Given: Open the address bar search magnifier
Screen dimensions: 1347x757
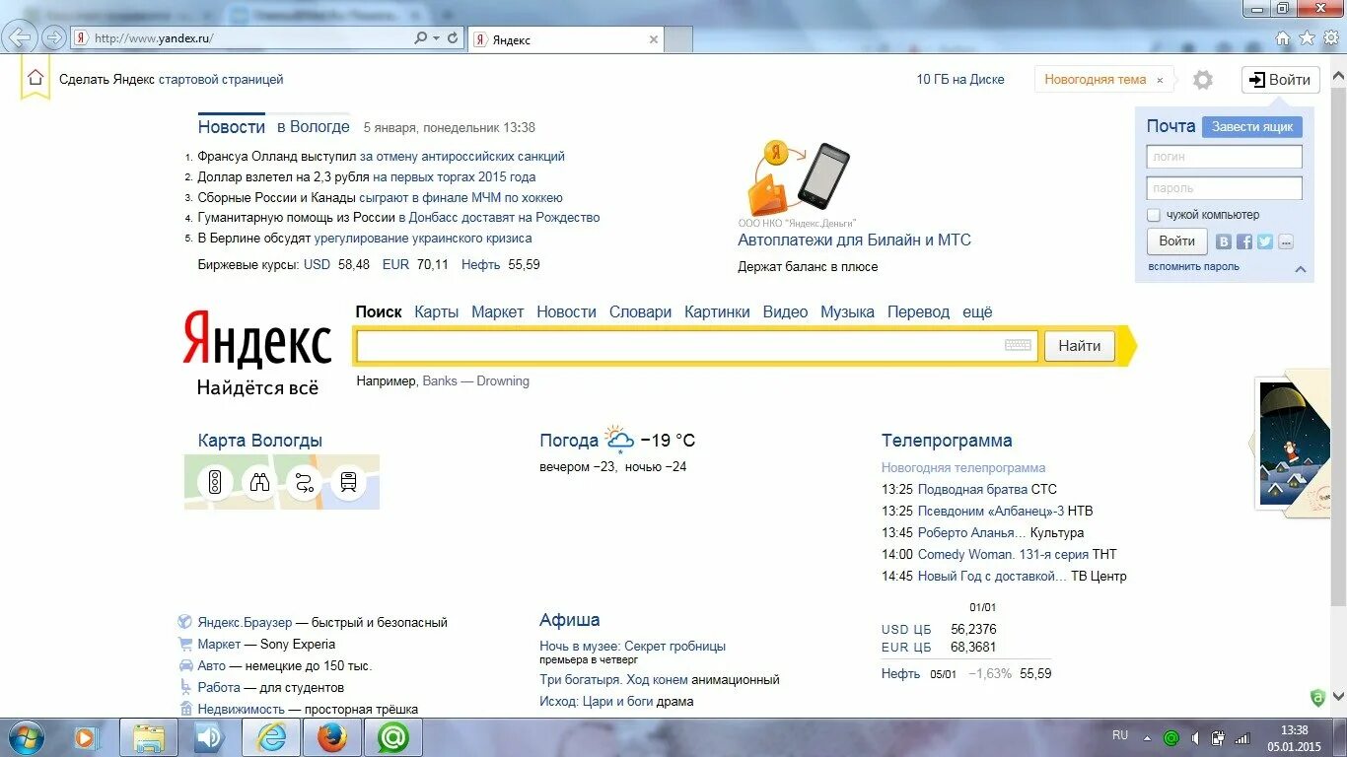Looking at the screenshot, I should pyautogui.click(x=421, y=38).
